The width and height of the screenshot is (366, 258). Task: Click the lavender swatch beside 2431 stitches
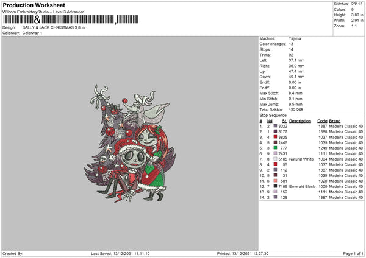point(275,153)
